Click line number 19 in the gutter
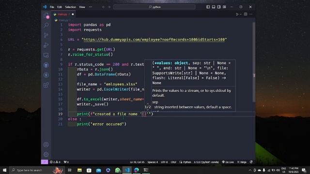Screen dimensions: 310x174 coord(60,114)
